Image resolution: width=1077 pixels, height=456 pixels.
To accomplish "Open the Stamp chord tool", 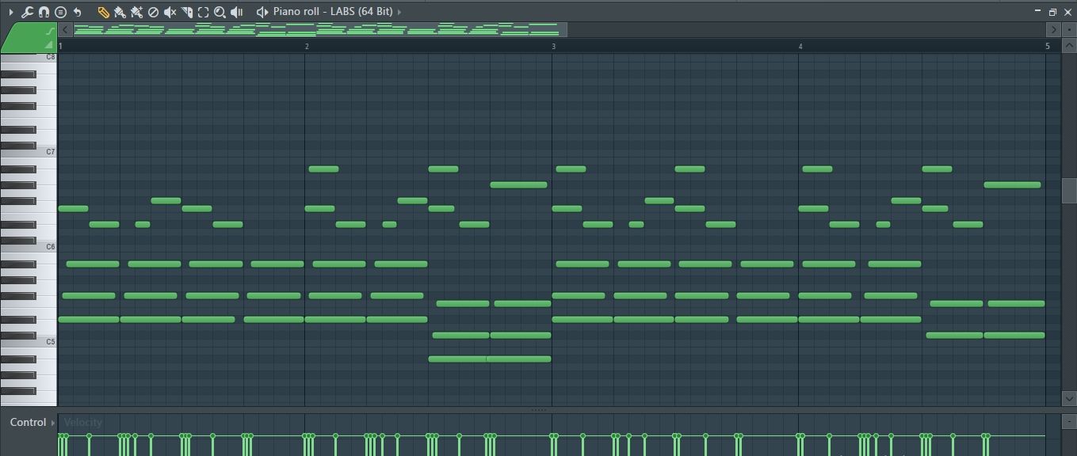I will 60,12.
